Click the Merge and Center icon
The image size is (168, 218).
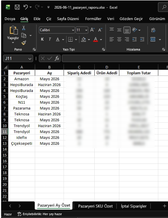coord(153,39)
